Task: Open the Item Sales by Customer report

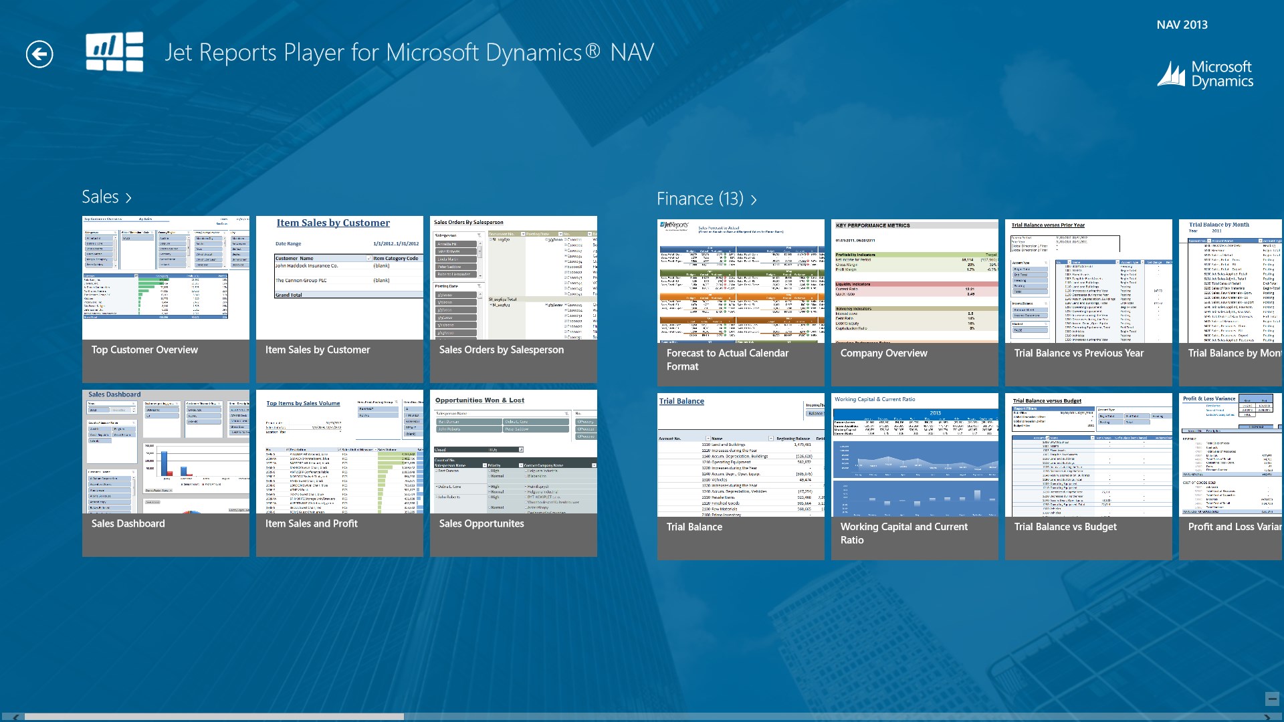Action: click(339, 299)
